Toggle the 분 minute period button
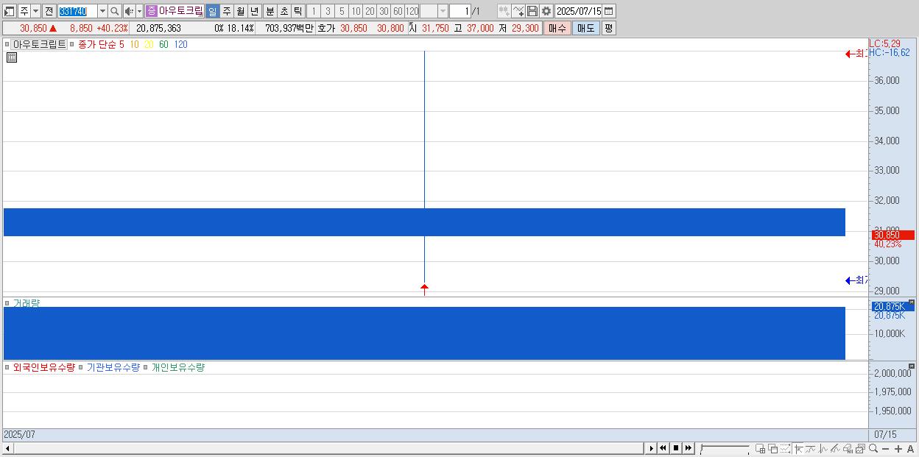919x457 pixels. click(x=270, y=11)
